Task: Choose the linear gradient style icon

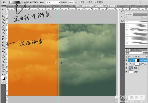Action: tap(25, 2)
